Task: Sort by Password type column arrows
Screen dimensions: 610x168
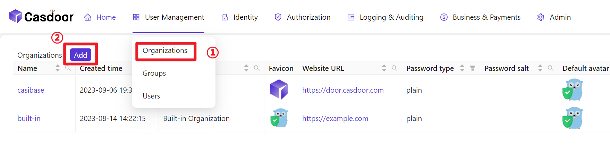Action: tap(462, 68)
